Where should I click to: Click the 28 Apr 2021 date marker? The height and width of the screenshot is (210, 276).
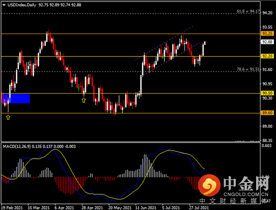92,208
